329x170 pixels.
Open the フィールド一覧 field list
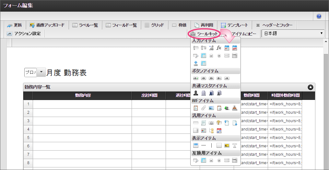121,25
